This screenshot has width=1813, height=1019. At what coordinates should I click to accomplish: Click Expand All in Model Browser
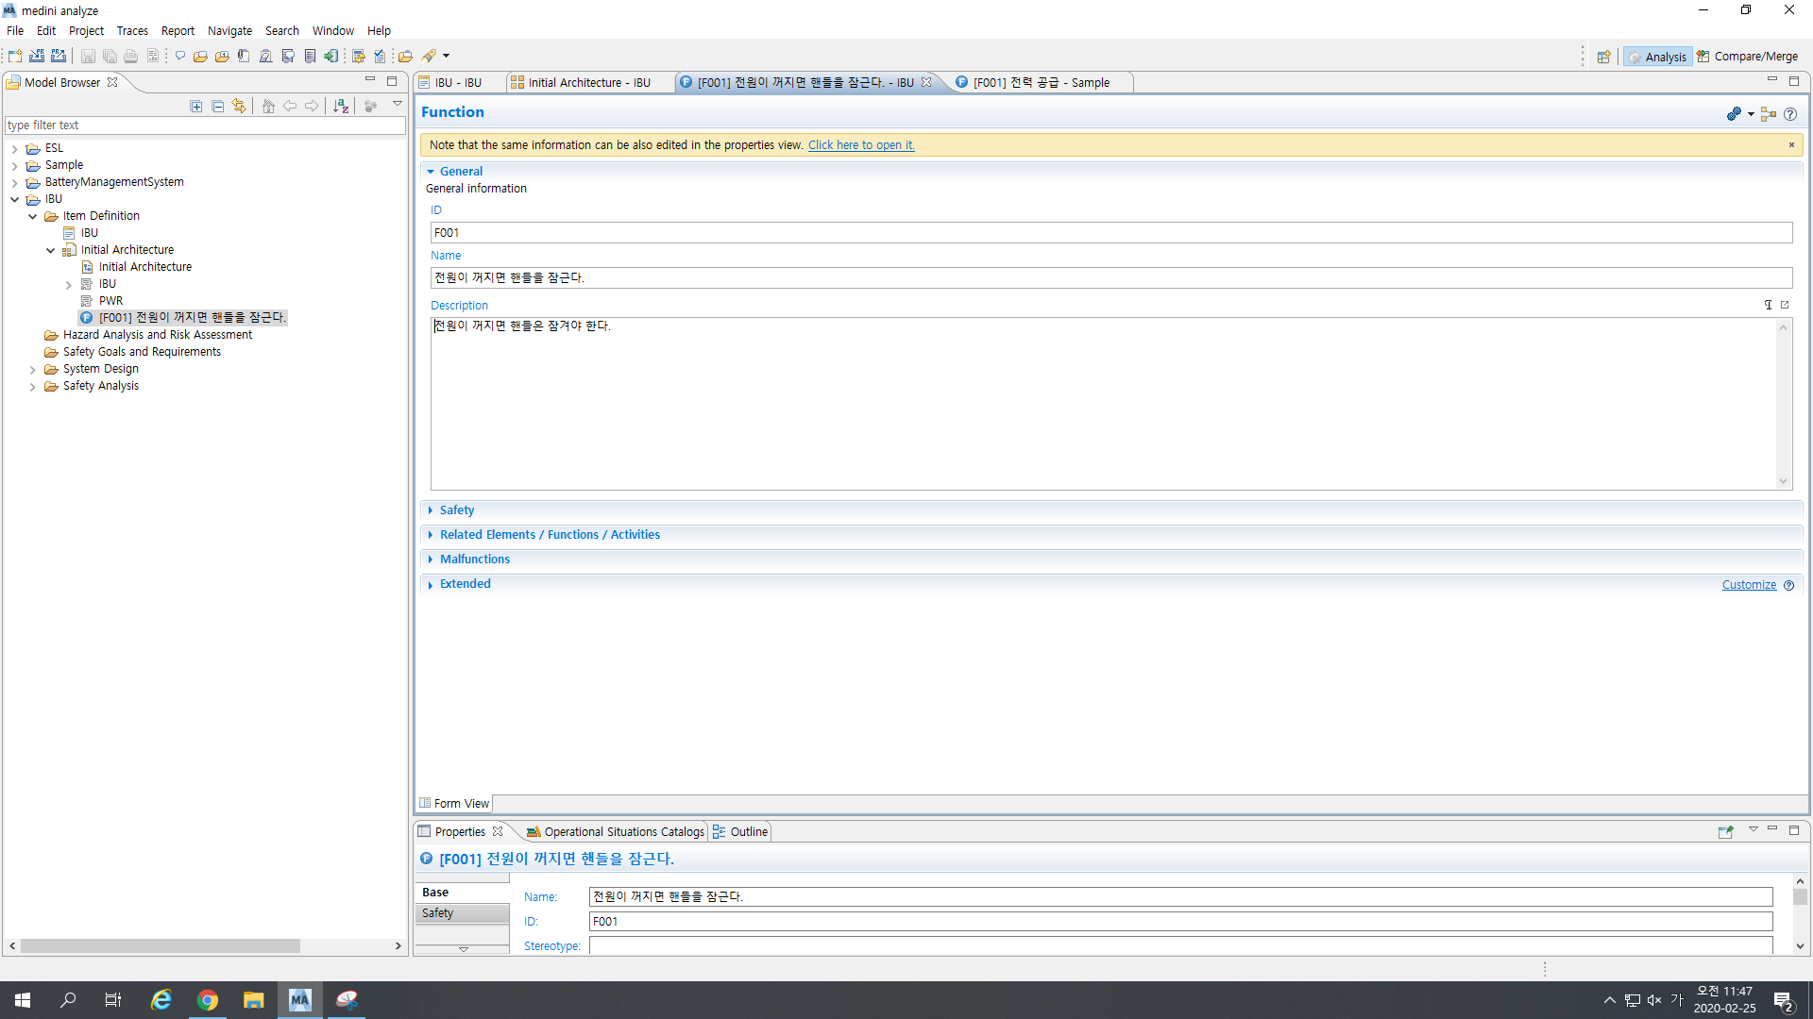pyautogui.click(x=196, y=107)
